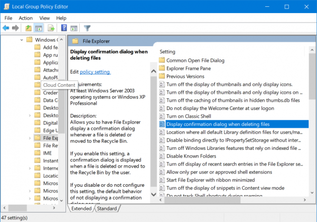The width and height of the screenshot is (317, 222).
Task: Click the Edit policy setting link
Action: pyautogui.click(x=95, y=72)
